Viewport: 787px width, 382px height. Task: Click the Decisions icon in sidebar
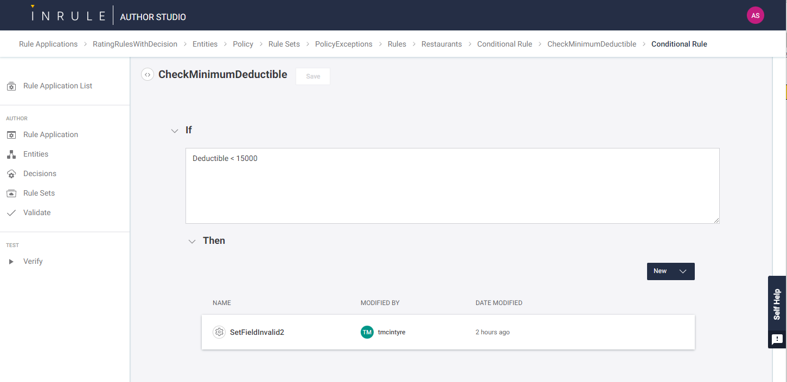11,174
